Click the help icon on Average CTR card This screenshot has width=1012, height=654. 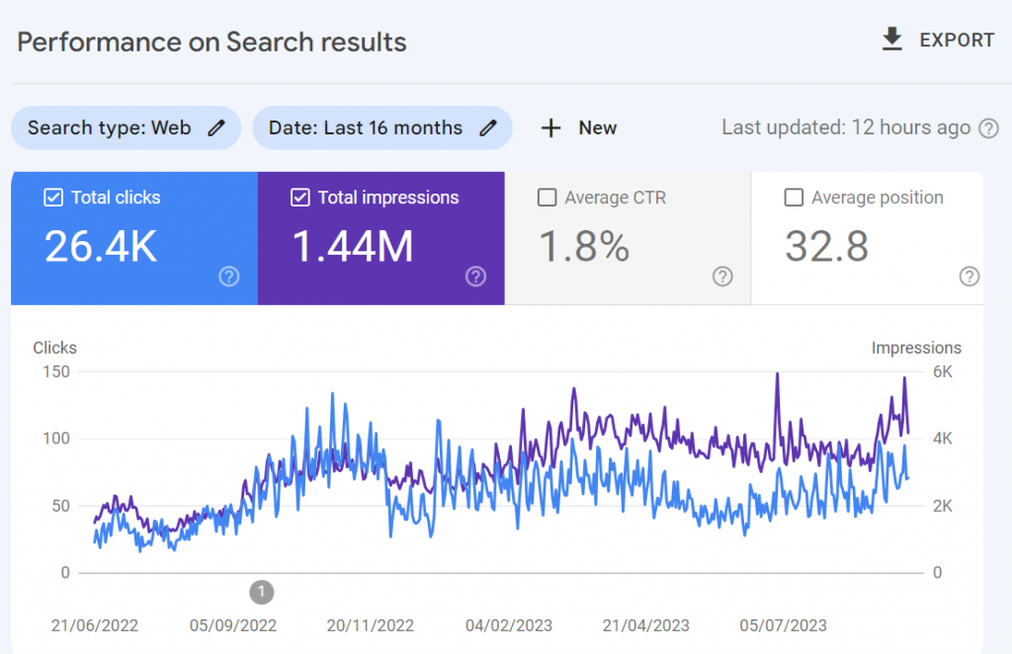[722, 277]
